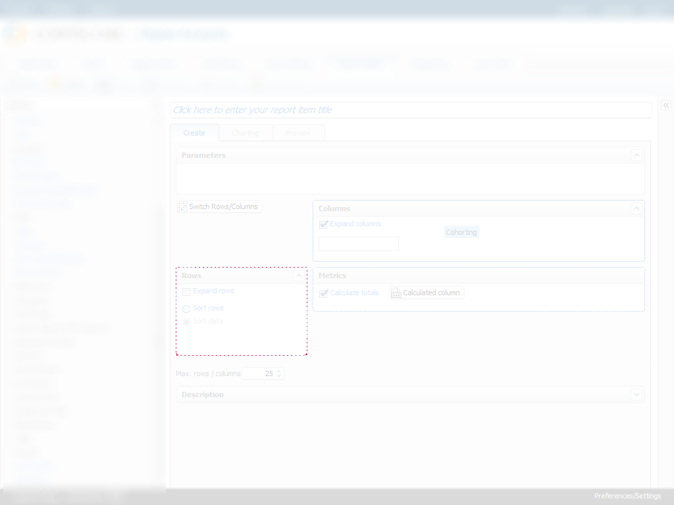Select the Sort rows radio button
This screenshot has height=505, width=674.
[x=186, y=309]
